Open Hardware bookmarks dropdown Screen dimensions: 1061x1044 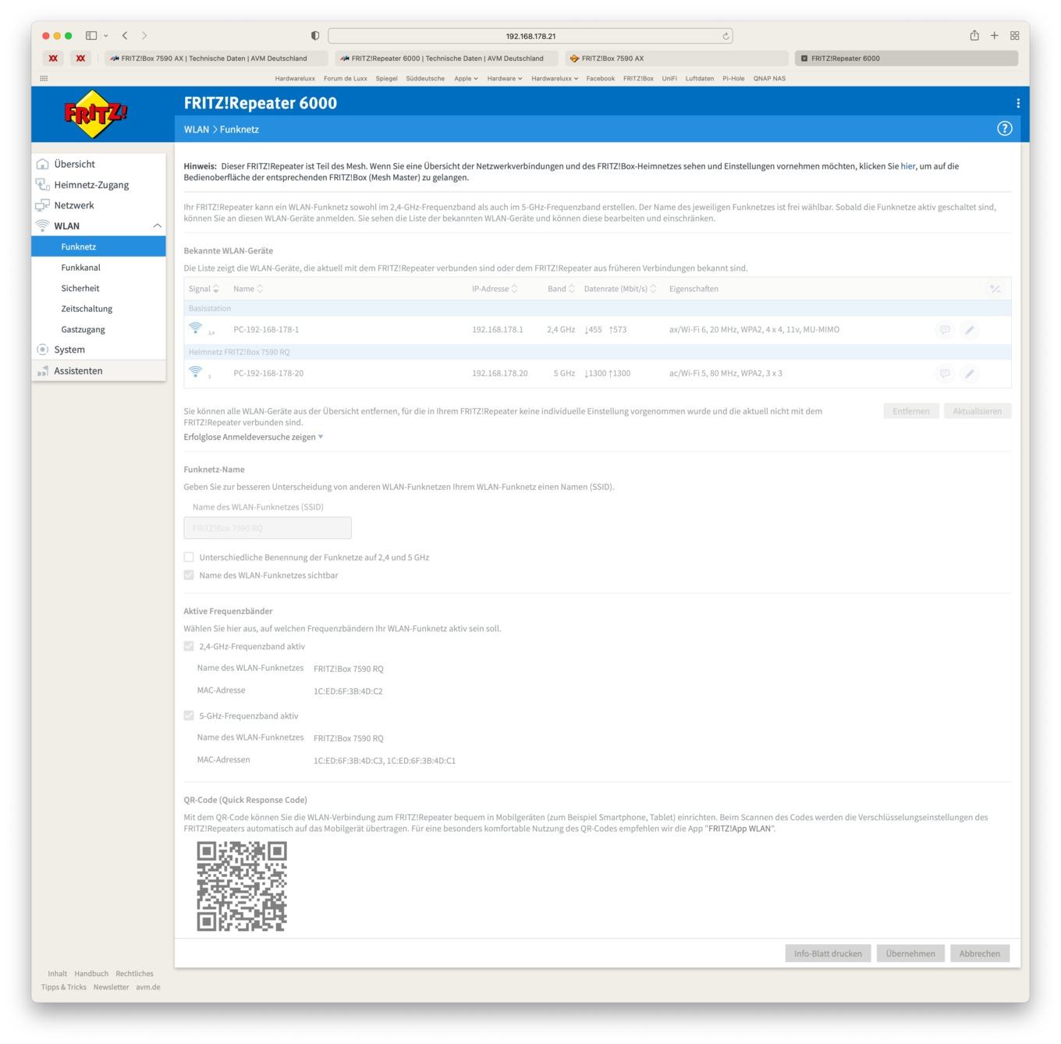(x=505, y=78)
